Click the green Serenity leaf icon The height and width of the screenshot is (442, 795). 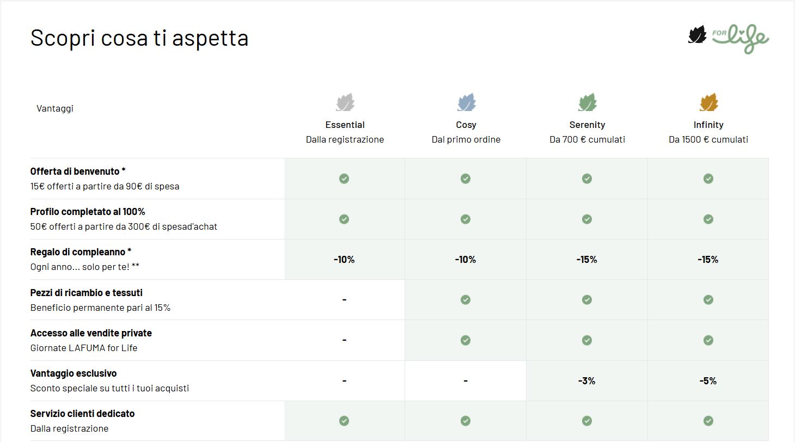click(x=588, y=102)
